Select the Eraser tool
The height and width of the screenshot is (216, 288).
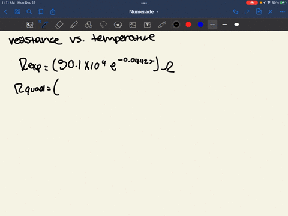pyautogui.click(x=59, y=25)
